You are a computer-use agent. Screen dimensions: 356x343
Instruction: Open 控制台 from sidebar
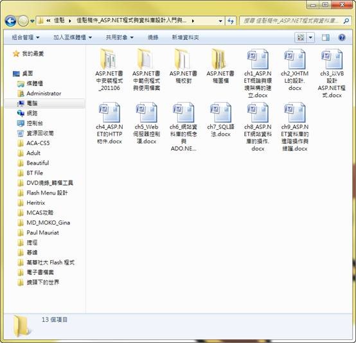30,123
